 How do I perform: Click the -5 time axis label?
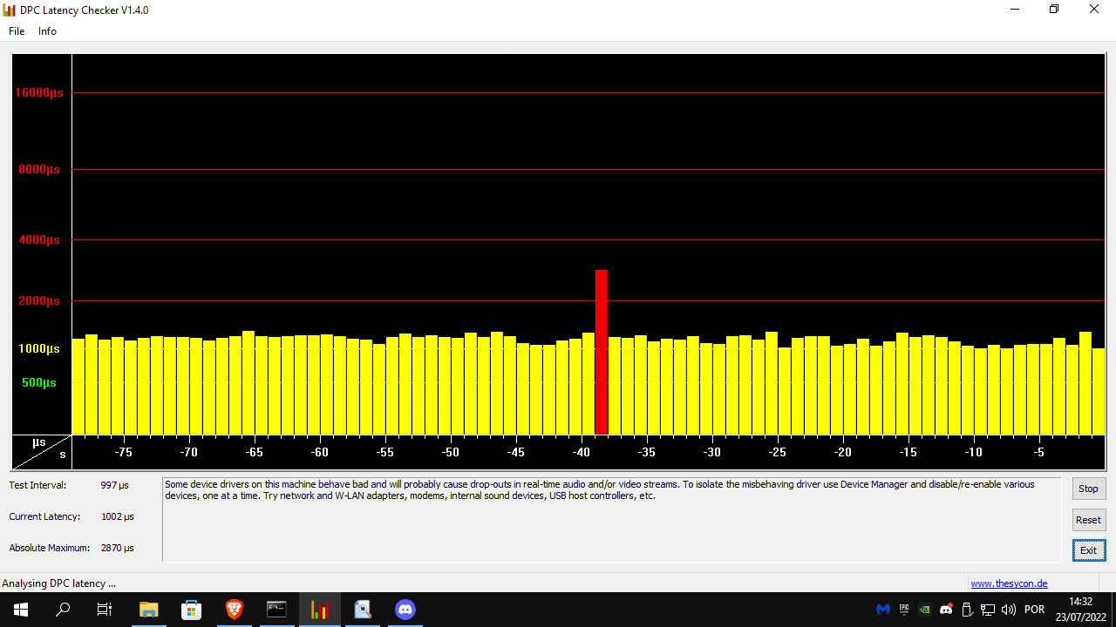[x=1038, y=453]
